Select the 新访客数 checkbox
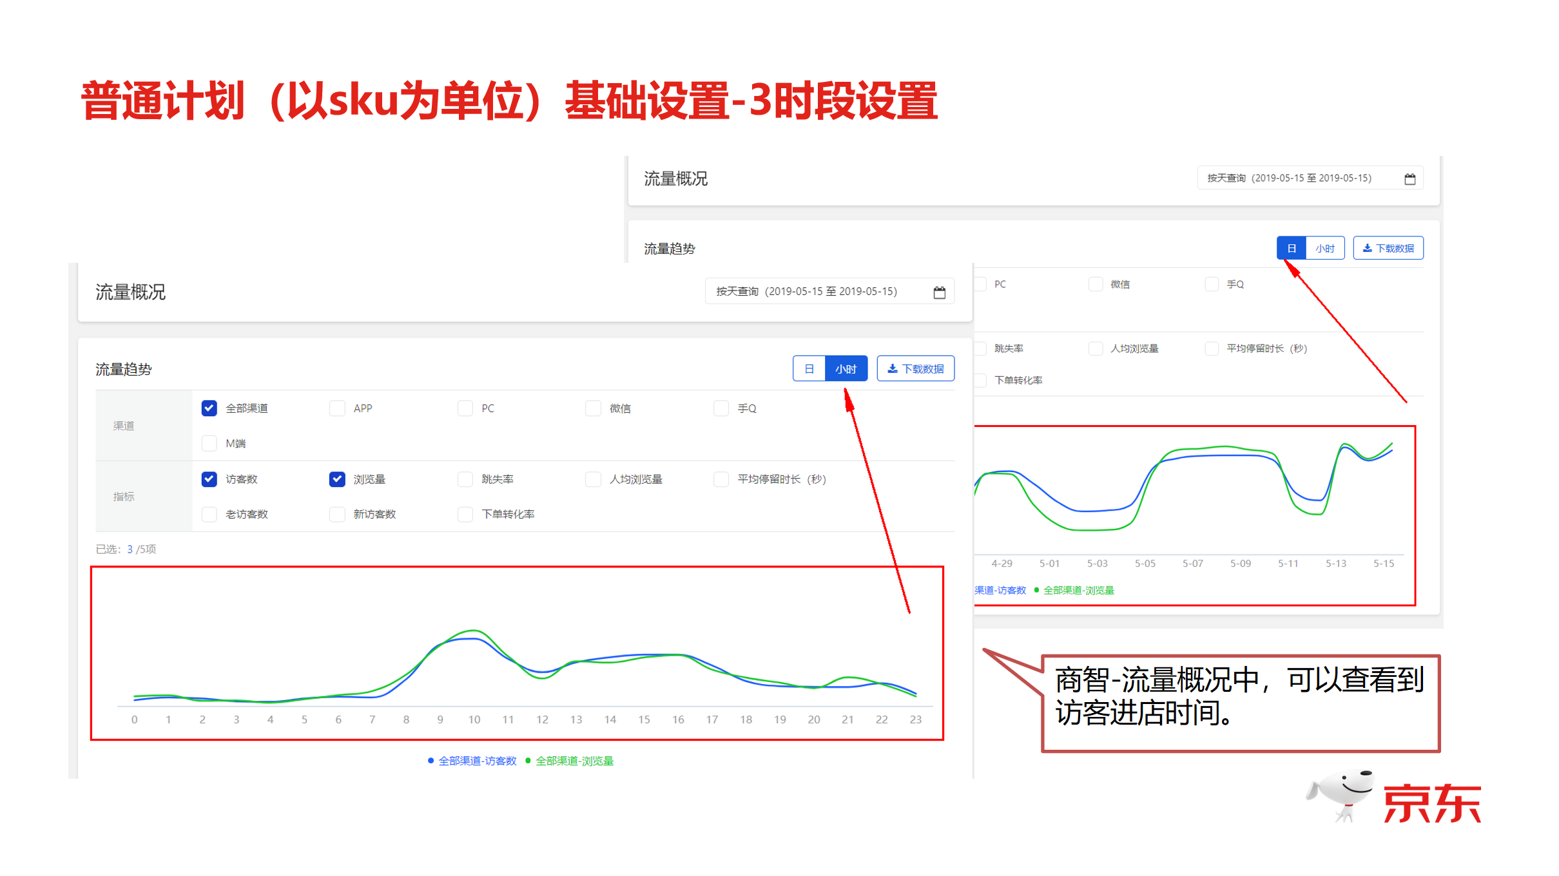This screenshot has height=876, width=1559. (336, 514)
